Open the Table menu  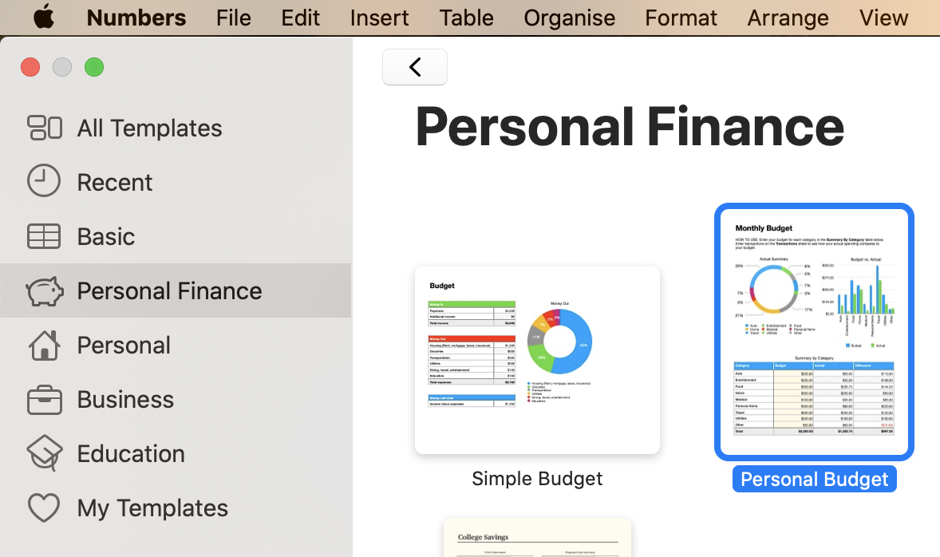[466, 18]
